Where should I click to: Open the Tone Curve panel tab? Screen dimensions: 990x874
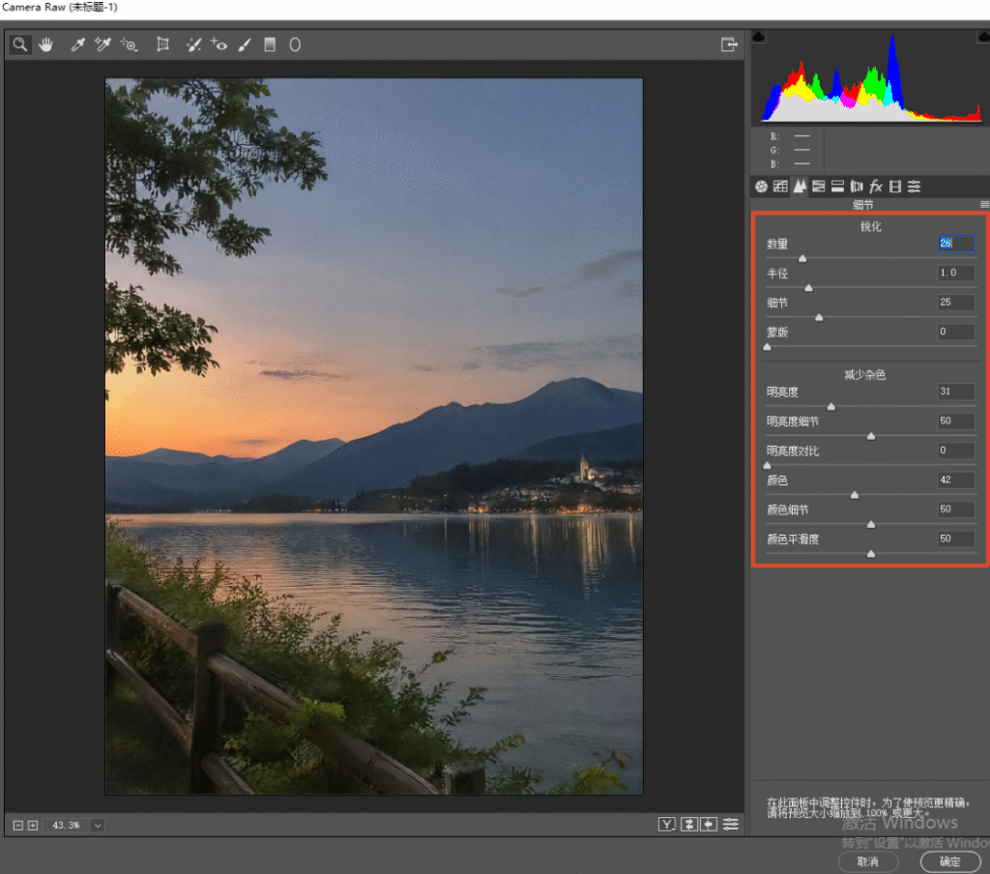(x=780, y=187)
